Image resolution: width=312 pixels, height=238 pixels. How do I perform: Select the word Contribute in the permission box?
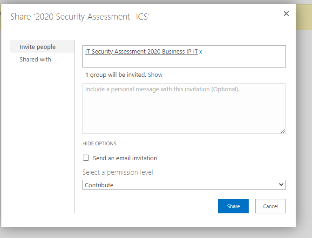tap(99, 185)
